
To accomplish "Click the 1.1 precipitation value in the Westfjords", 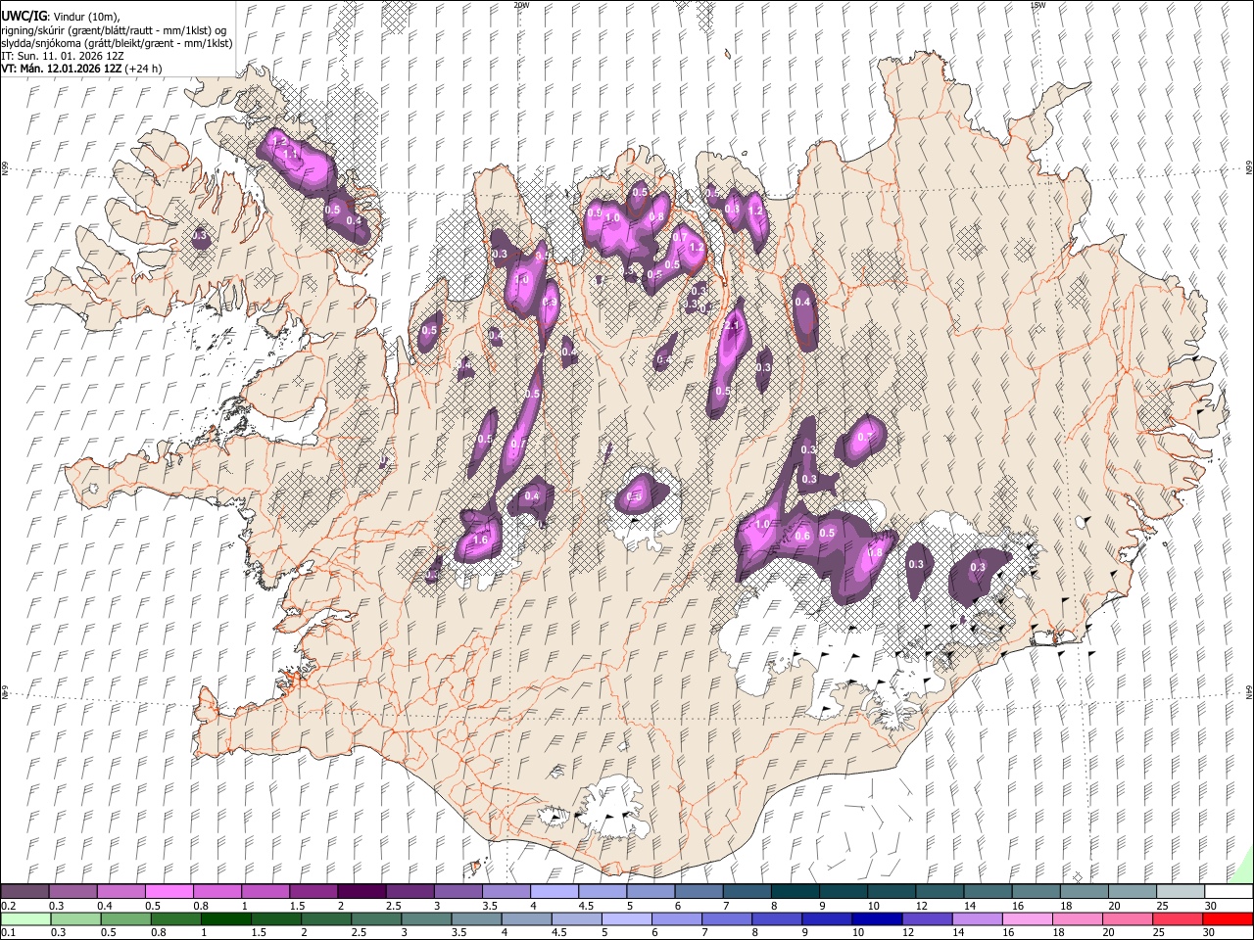I will [291, 155].
